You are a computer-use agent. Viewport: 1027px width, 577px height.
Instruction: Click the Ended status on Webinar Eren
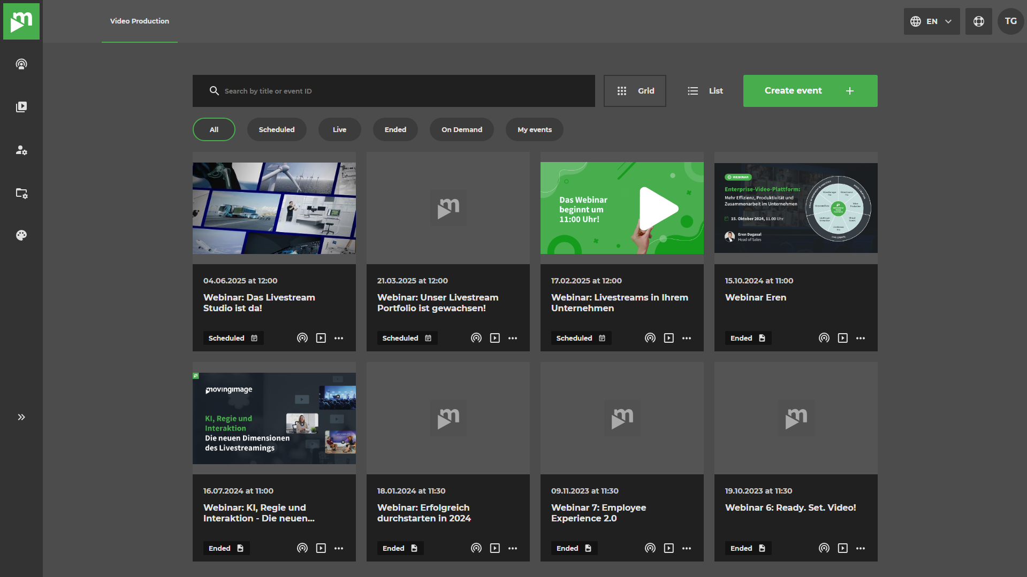pos(748,338)
